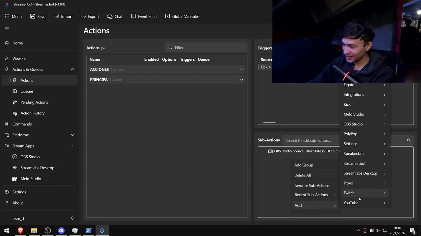Go to the Actions sidebar page
This screenshot has width=421, height=236.
39,80
